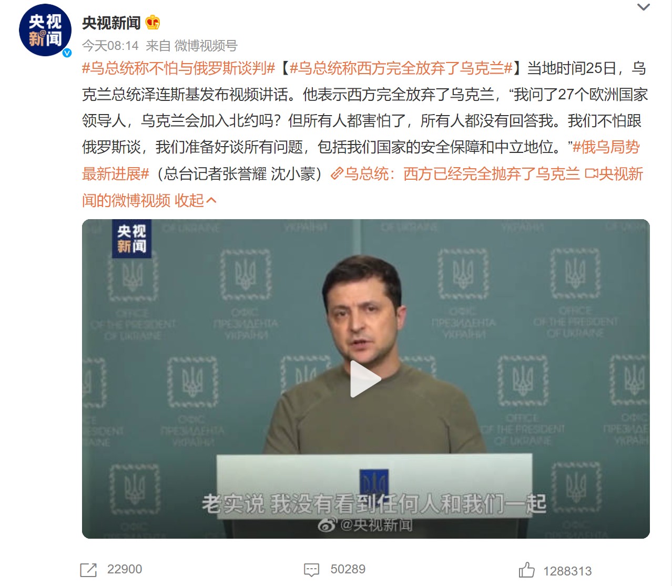Open hashtag #乌总统称西方完全放弃了乌克兰#
The height and width of the screenshot is (586, 672).
(x=401, y=68)
